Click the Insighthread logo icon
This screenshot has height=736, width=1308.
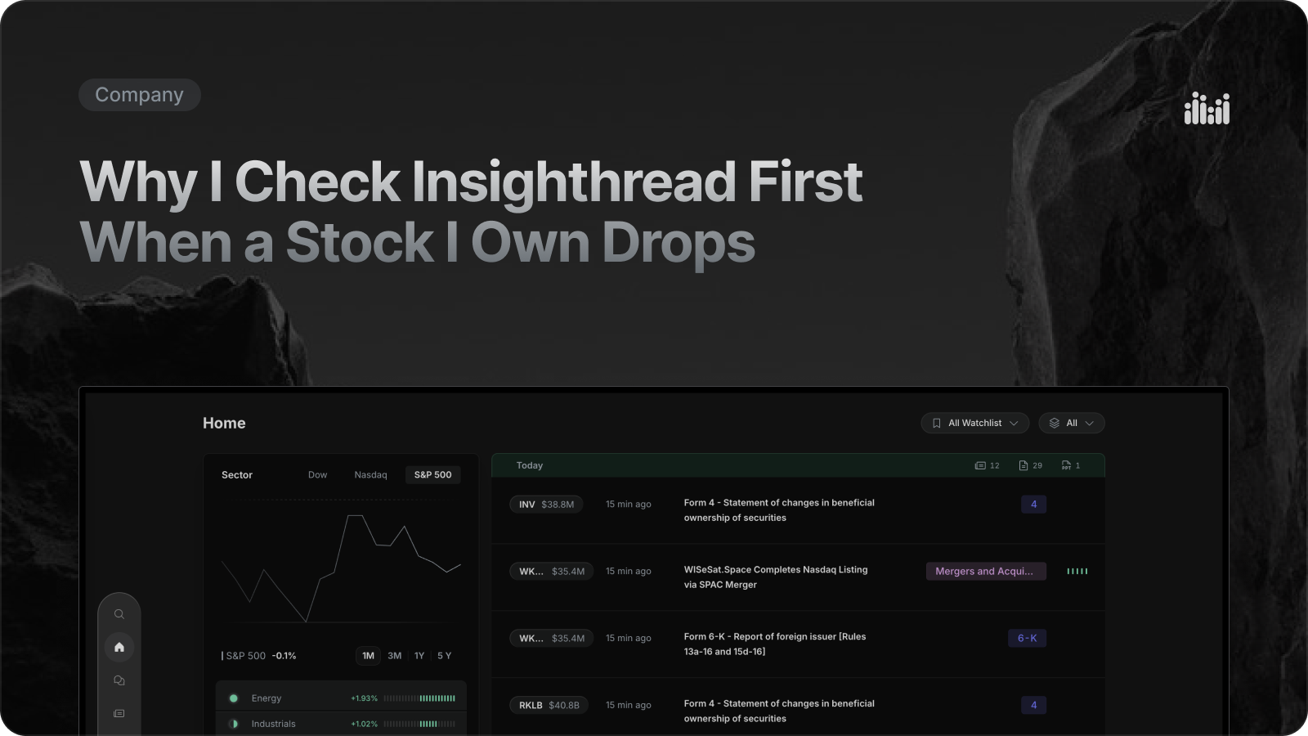(x=1207, y=109)
